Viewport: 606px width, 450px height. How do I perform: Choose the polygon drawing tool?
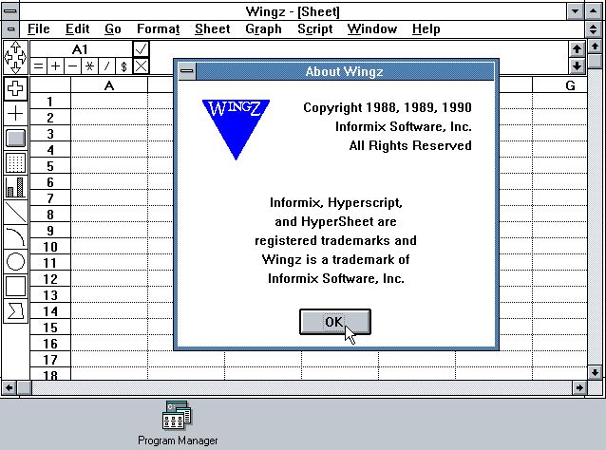(15, 311)
